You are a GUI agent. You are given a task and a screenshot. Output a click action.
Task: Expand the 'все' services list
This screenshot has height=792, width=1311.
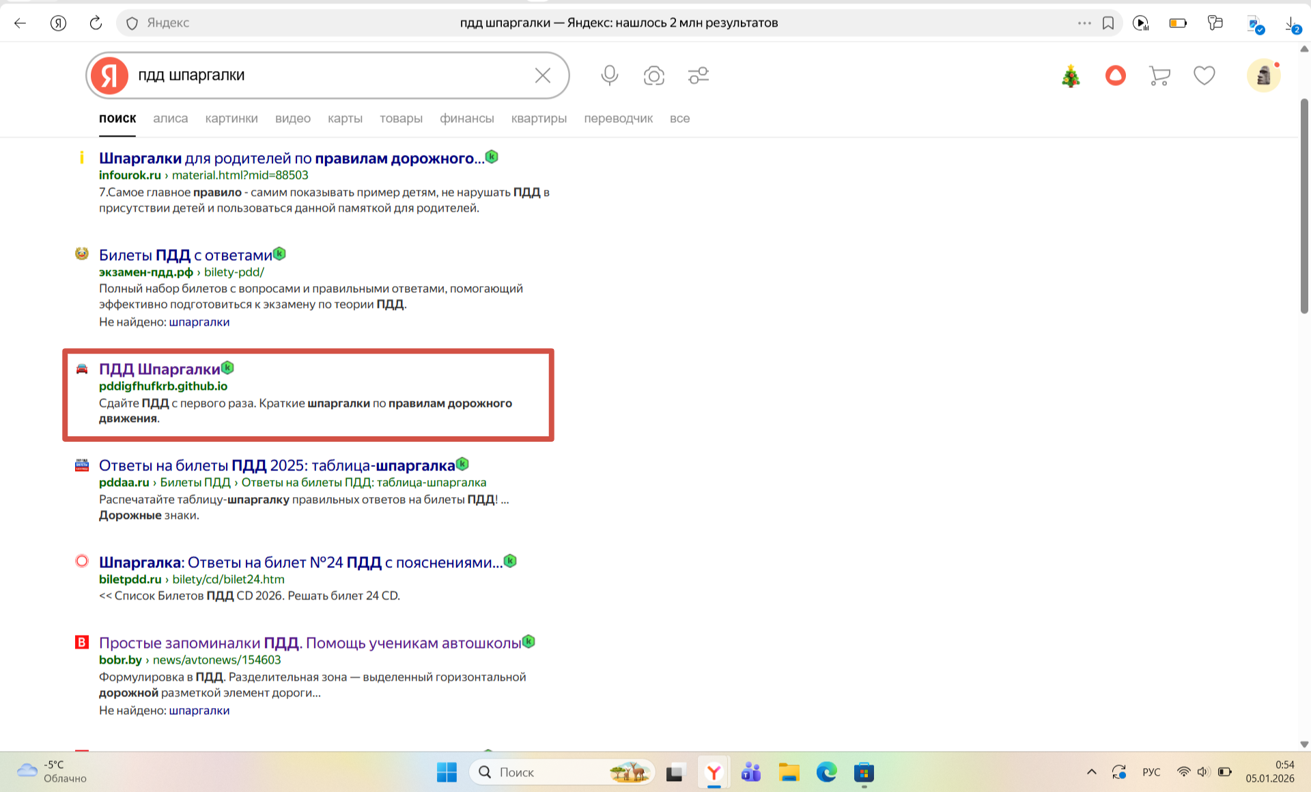(x=679, y=118)
